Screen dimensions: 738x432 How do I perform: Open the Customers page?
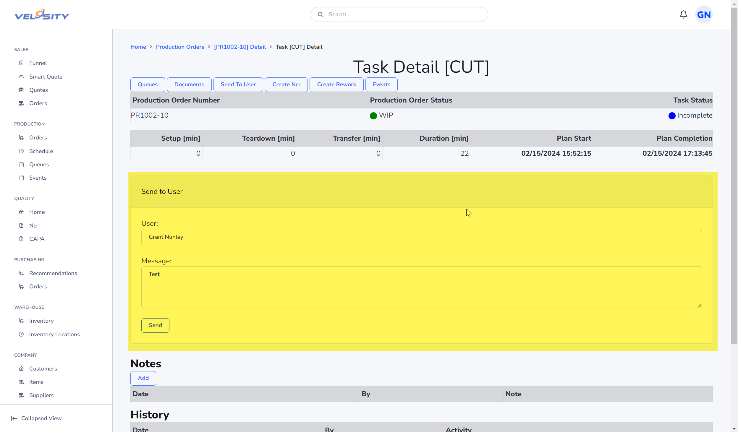tap(43, 368)
